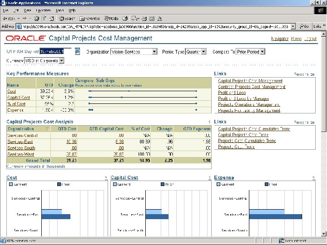Open the Tools menu
The width and height of the screenshot is (327, 245).
[59, 10]
